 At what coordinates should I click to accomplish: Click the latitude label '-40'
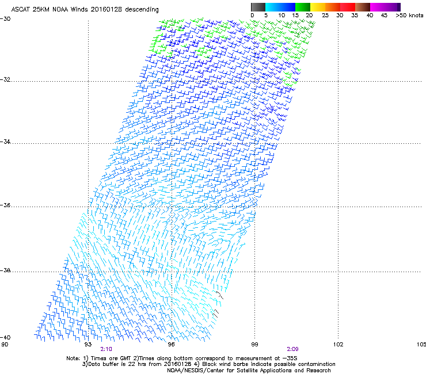(5, 337)
